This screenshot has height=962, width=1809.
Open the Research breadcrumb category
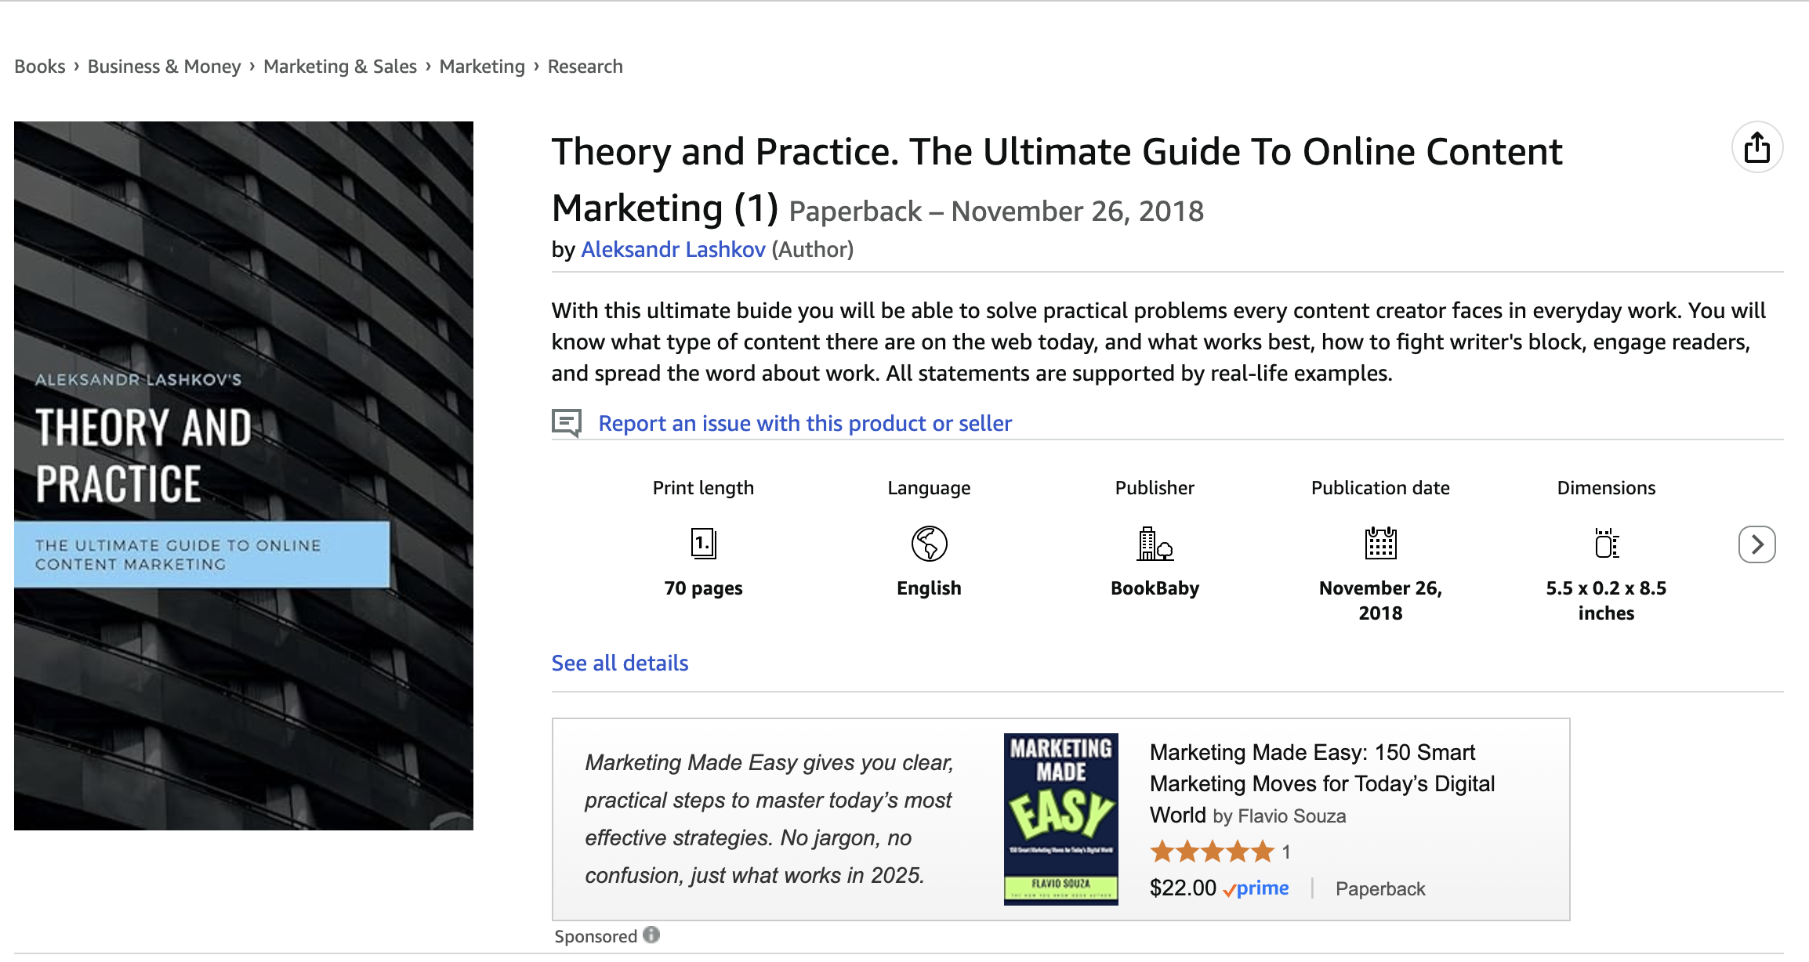tap(585, 67)
